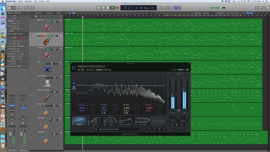Collapse the Region MIDI Thru inspector section
The height and width of the screenshot is (152, 270).
click(8, 13)
